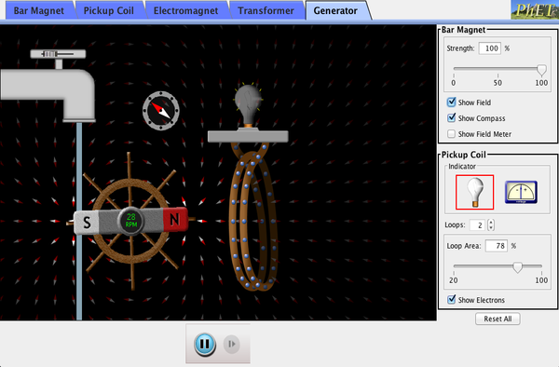This screenshot has width=559, height=367.
Task: Click the compass in the simulation
Action: pos(161,111)
